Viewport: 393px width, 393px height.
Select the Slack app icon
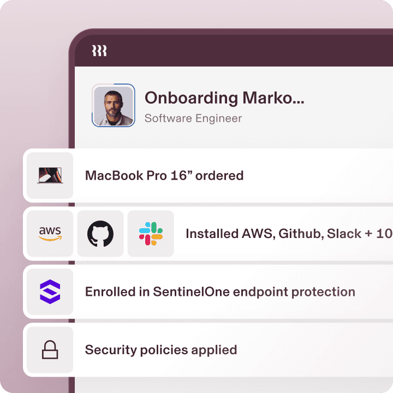click(151, 234)
